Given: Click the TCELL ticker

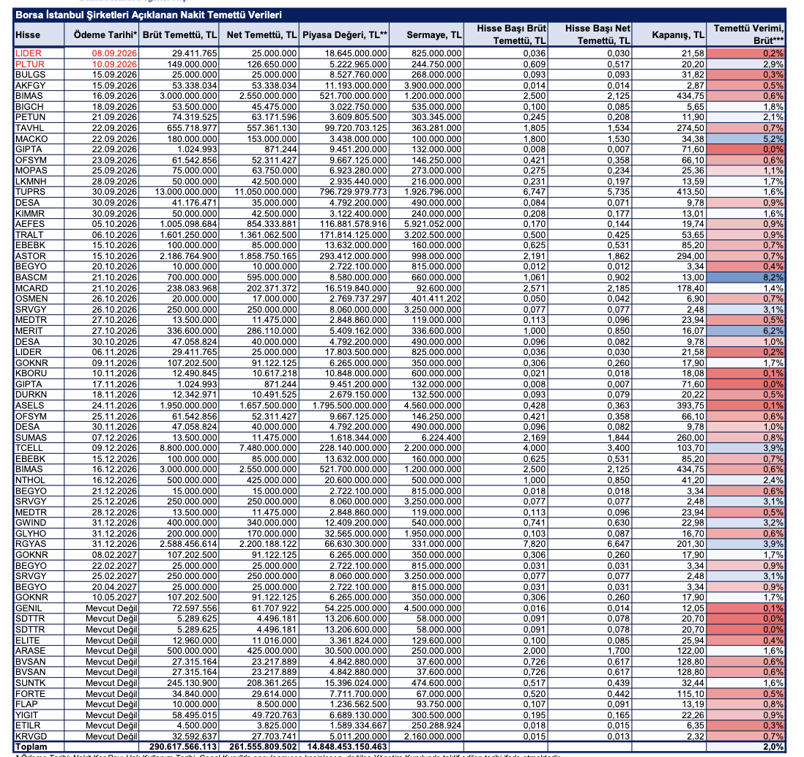Looking at the screenshot, I should 29,448.
